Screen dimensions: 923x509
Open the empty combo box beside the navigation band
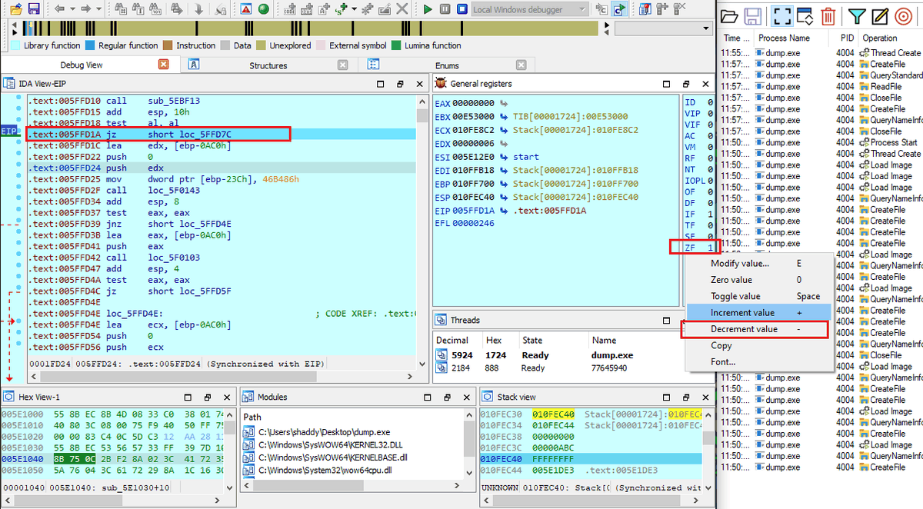tap(663, 28)
